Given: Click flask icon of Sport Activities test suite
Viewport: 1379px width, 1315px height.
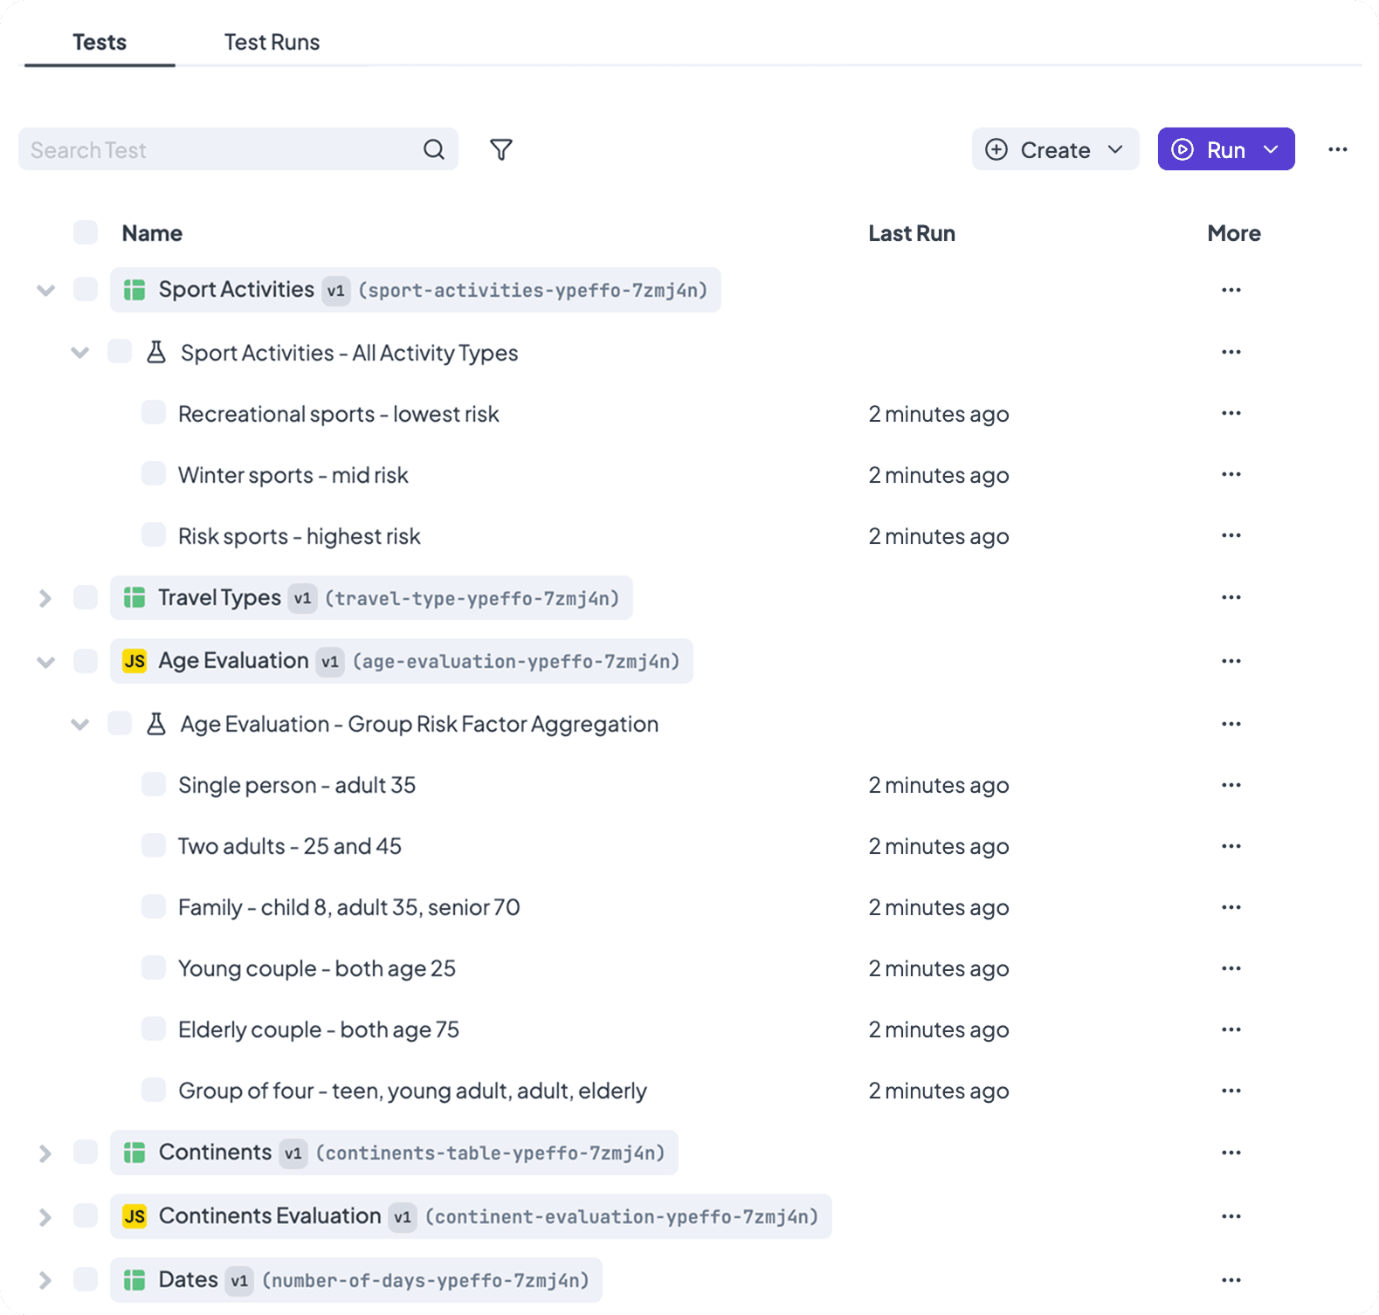Looking at the screenshot, I should (156, 353).
